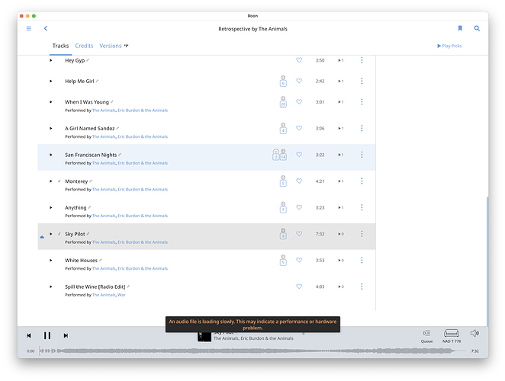Click the vertical scrollbar on the right edge
The width and height of the screenshot is (505, 381).
tap(487, 261)
